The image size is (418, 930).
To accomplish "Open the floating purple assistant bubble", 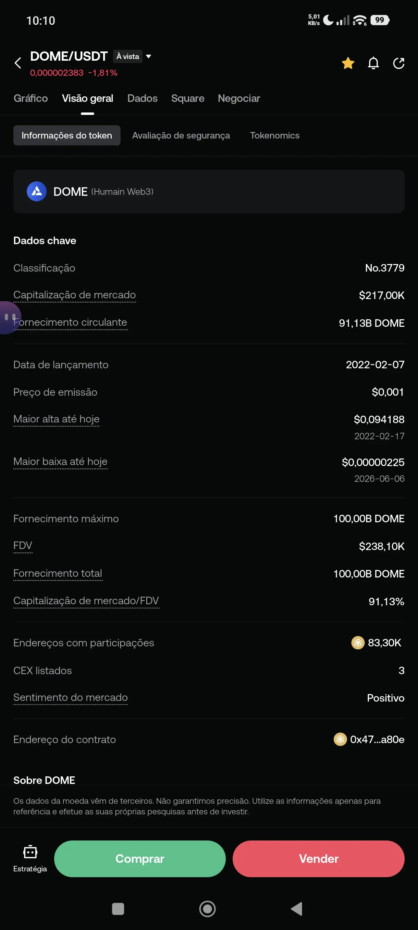I will pos(9,317).
